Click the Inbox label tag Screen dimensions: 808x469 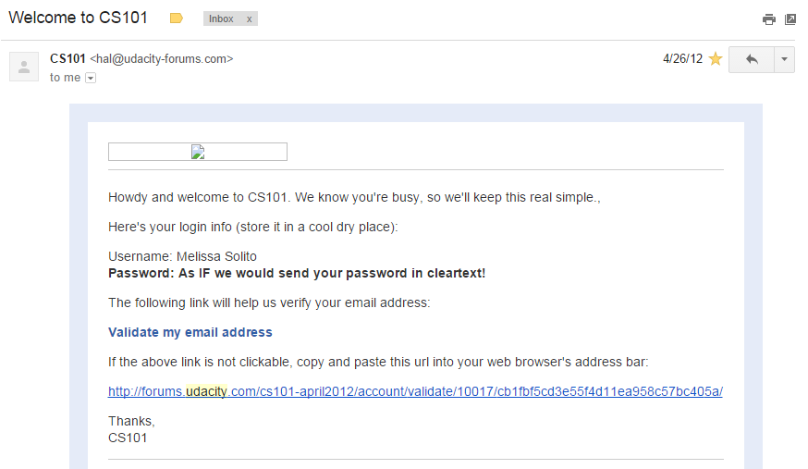222,19
